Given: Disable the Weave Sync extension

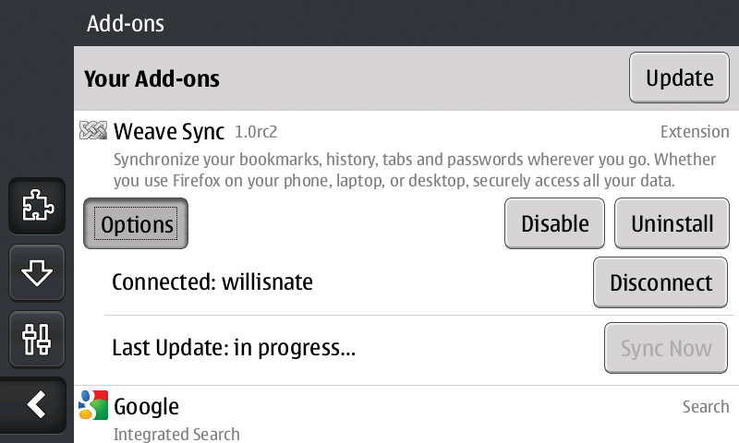Looking at the screenshot, I should click(554, 223).
